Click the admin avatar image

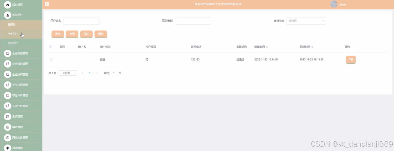pos(334,4)
